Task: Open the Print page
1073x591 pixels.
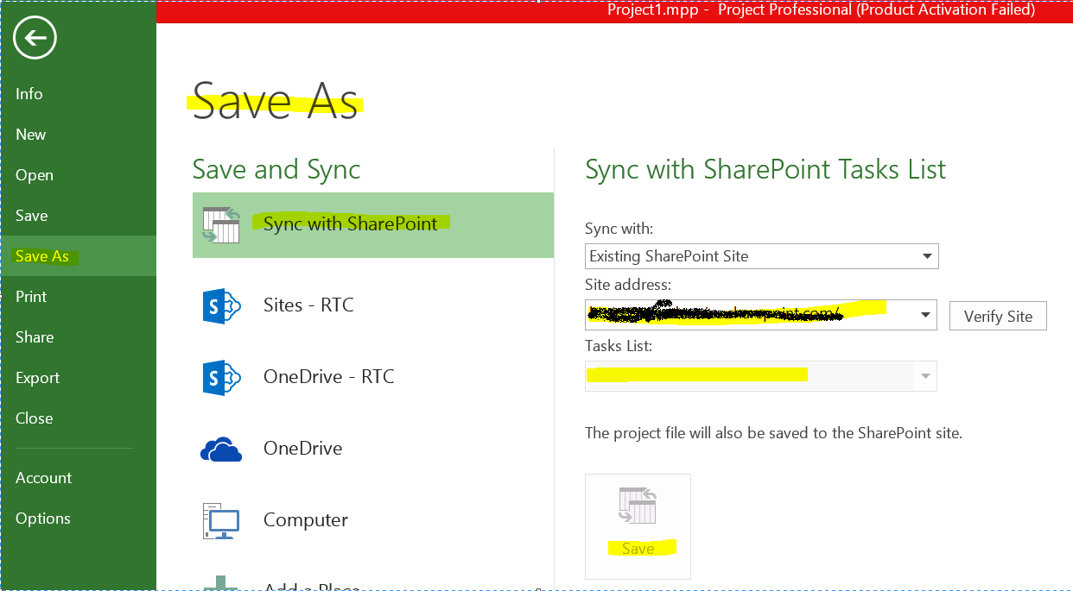Action: click(31, 297)
